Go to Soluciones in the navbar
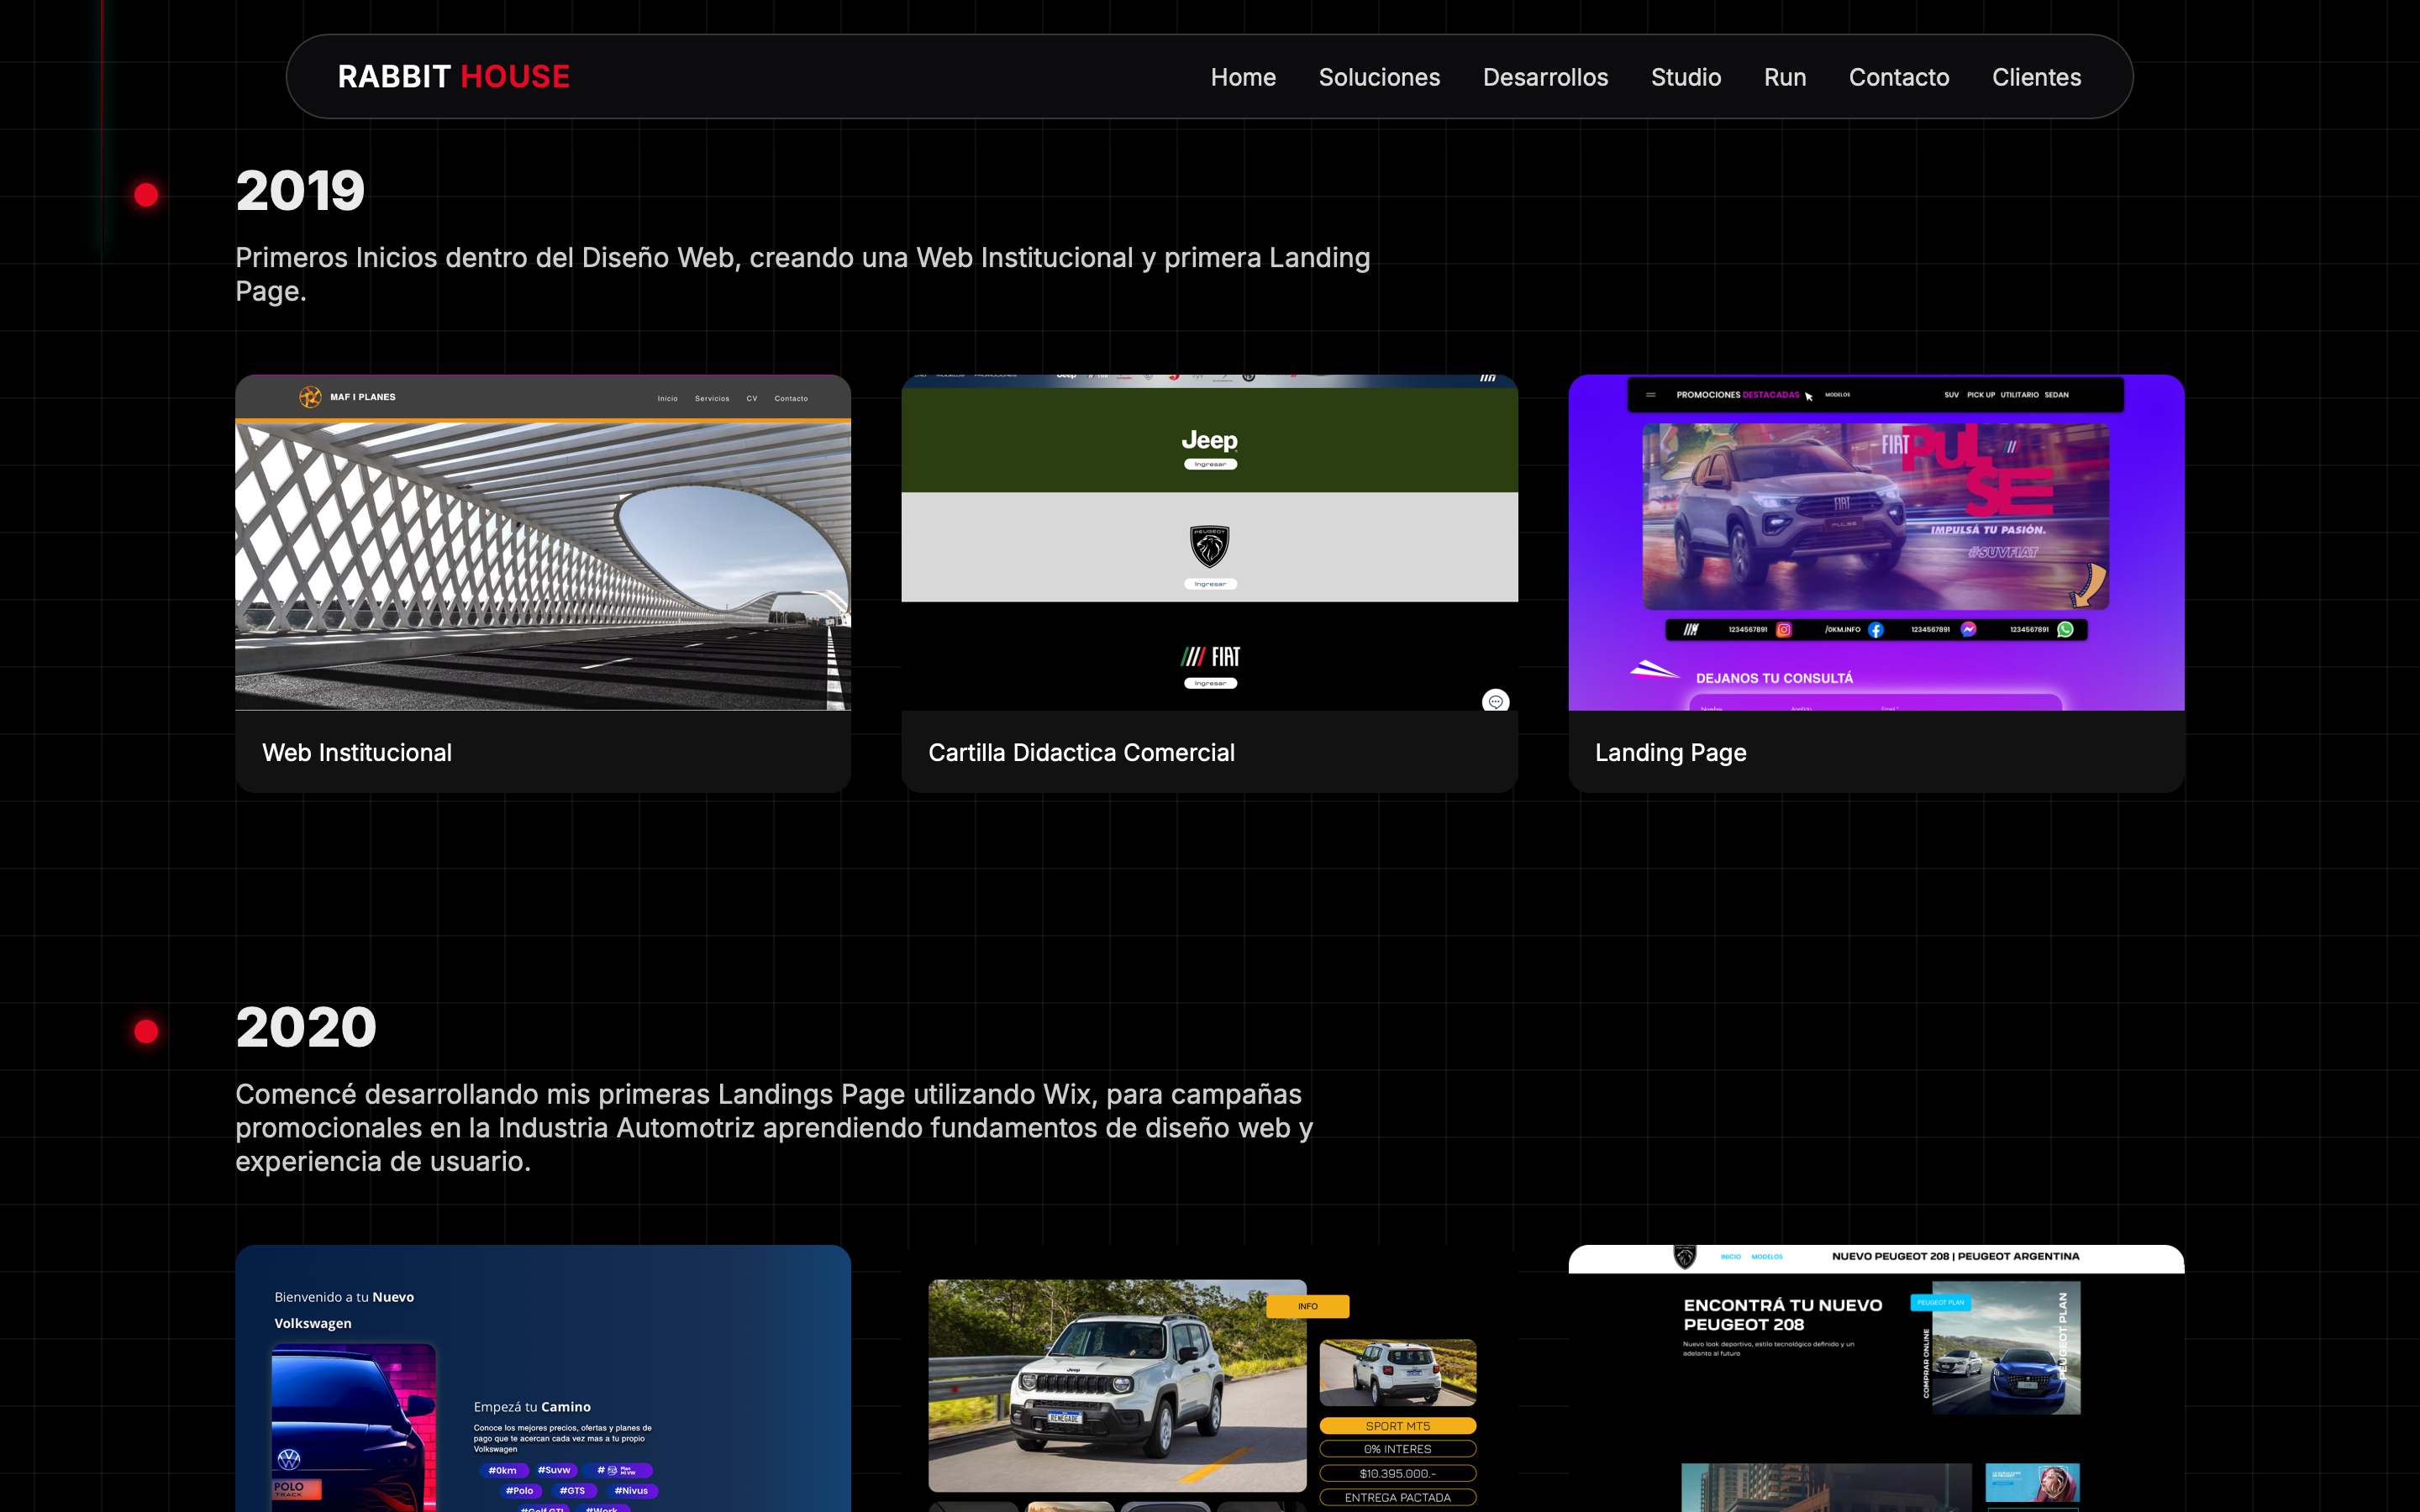2420x1512 pixels. [x=1379, y=77]
